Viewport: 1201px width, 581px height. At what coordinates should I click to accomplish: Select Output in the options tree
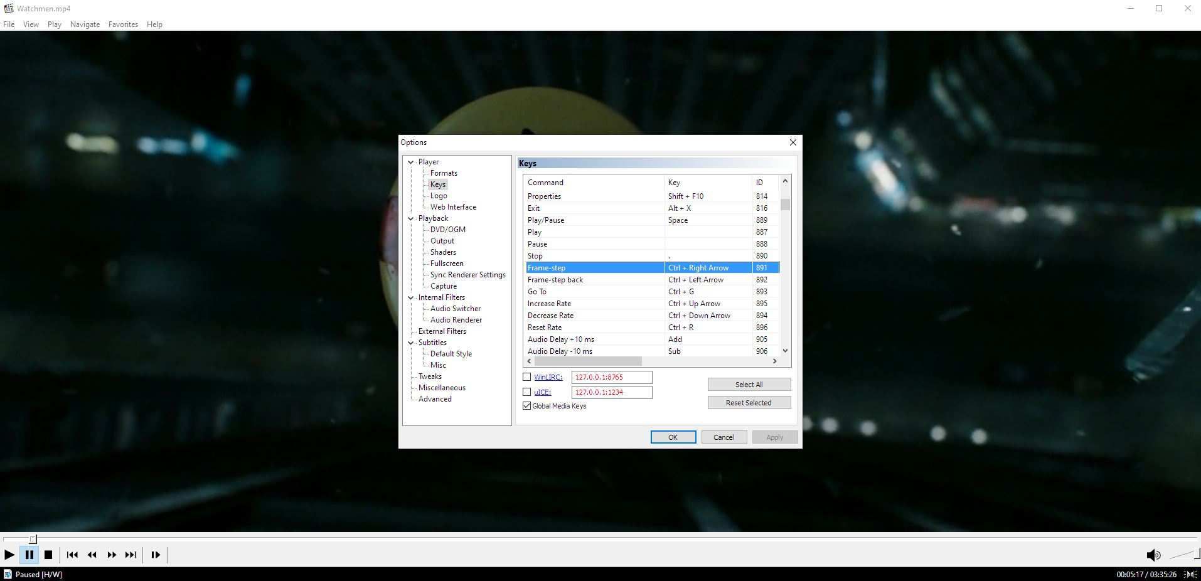[x=442, y=241]
